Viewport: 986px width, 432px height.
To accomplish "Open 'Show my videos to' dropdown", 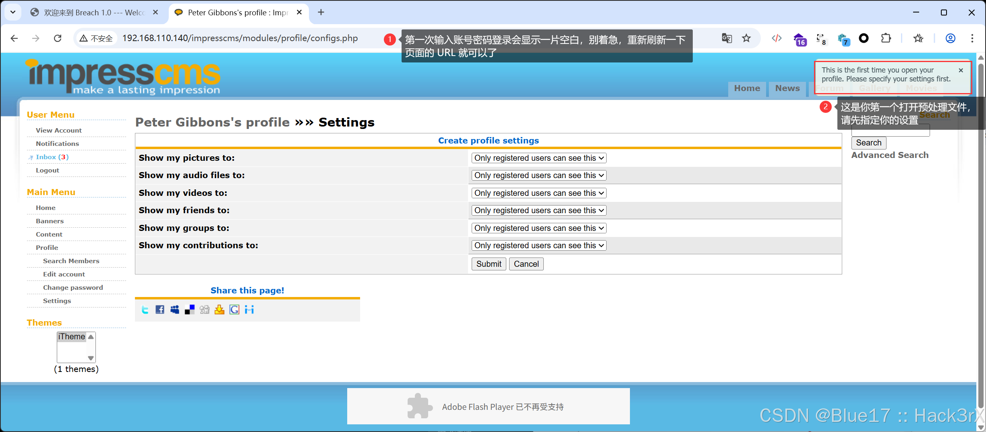I will click(539, 193).
